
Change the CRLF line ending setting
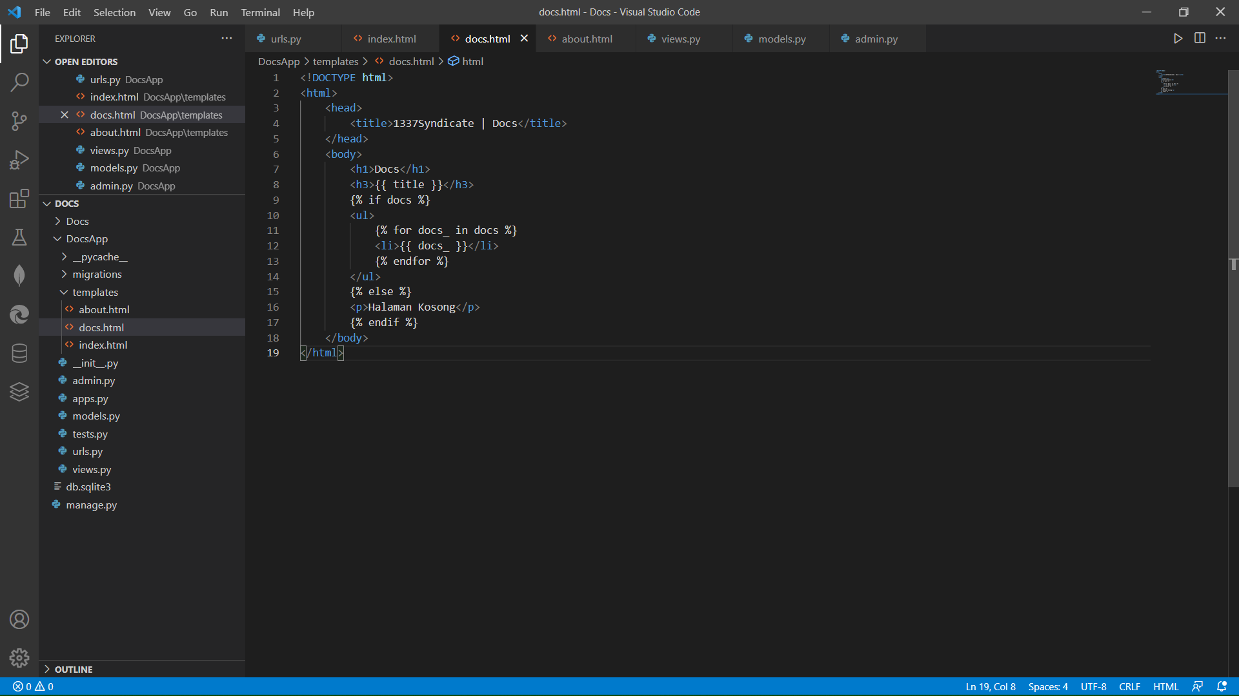click(1129, 686)
